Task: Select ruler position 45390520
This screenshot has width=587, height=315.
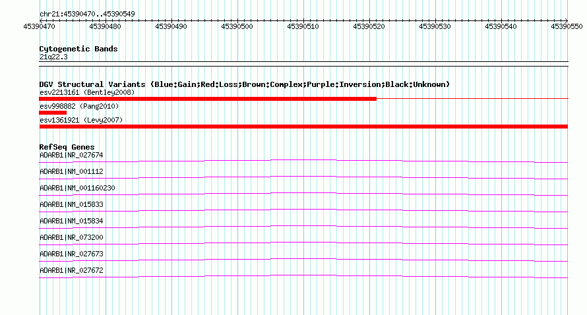Action: pos(369,26)
